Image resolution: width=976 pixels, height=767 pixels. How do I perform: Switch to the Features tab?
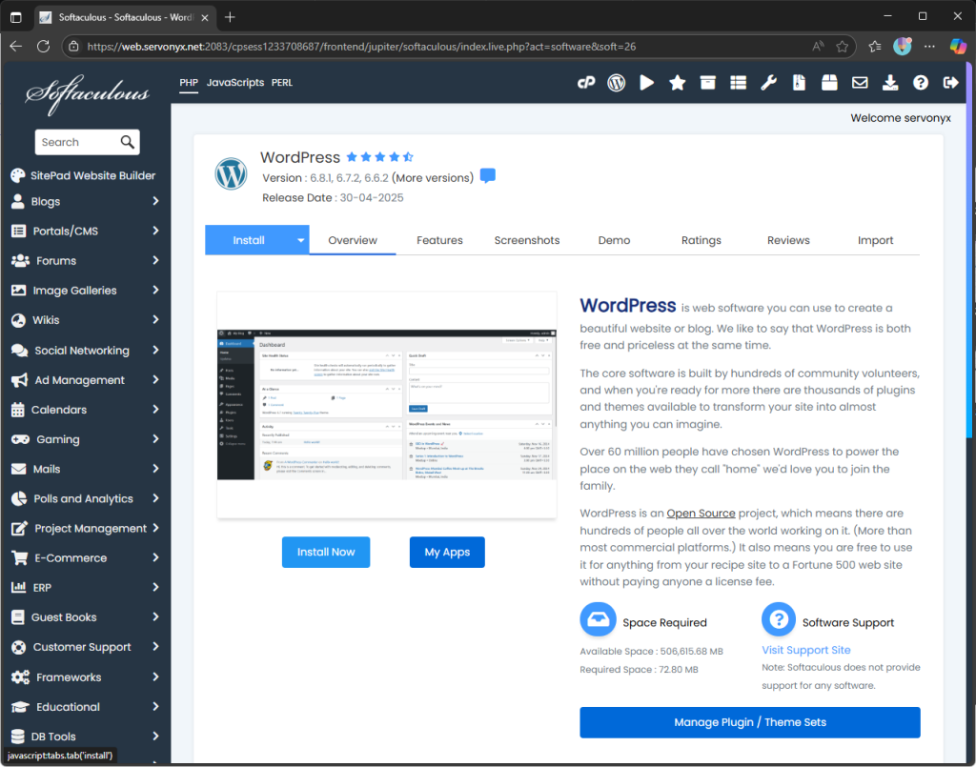click(439, 241)
